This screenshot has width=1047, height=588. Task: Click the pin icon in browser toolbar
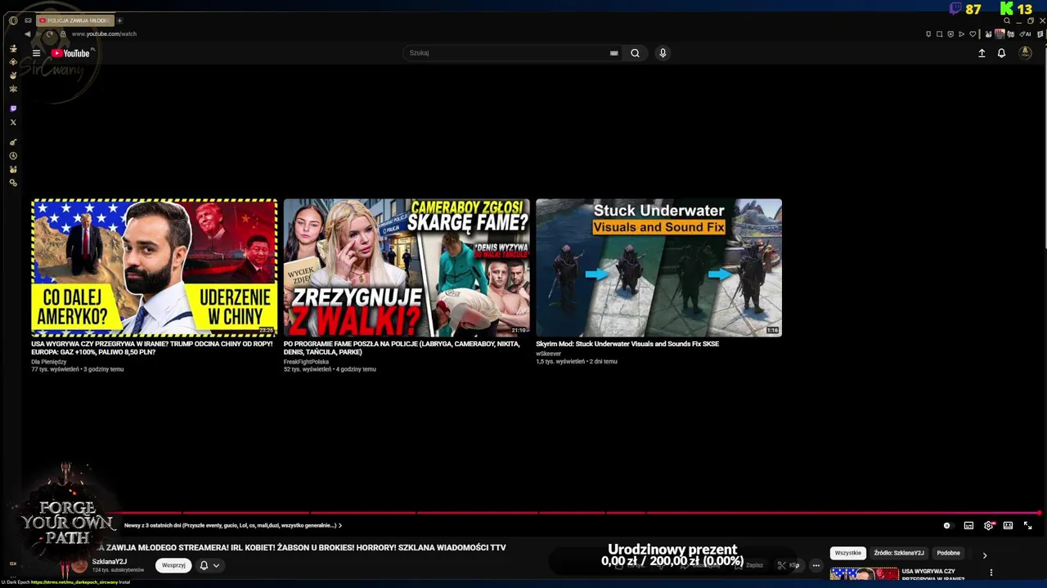click(x=928, y=34)
